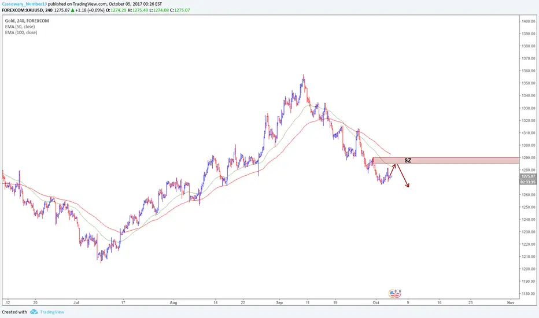
Task: Click the 'Aug' label on time axis
Action: click(x=173, y=302)
